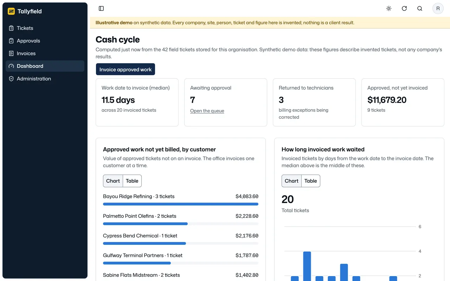Select the Dashboard sidebar item

[x=45, y=66]
